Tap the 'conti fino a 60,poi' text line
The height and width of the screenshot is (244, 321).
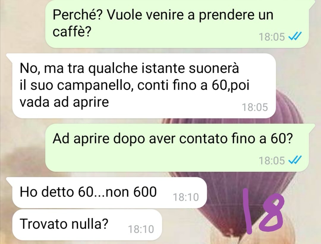(193, 85)
